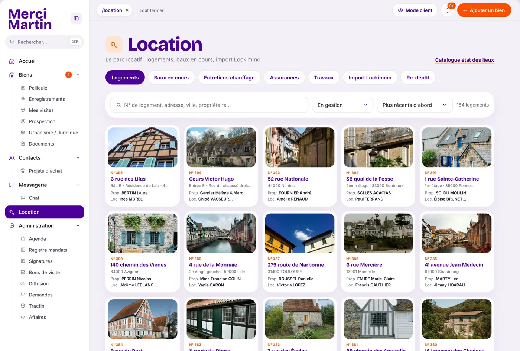520x351 pixels.
Task: Select the Travaux tab
Action: click(x=324, y=78)
